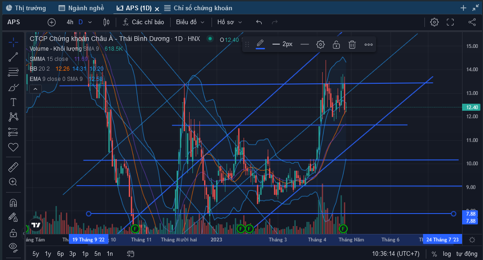This screenshot has height=260, width=483.
Task: Select the left anchor of horizontal line
Action: (89, 213)
